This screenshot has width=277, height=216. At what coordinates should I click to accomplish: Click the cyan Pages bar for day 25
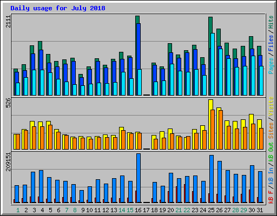point(213,64)
